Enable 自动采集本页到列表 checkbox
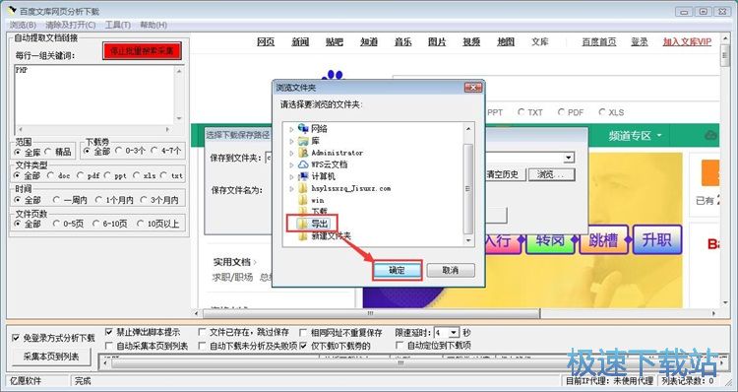This screenshot has height=392, width=738. 108,346
